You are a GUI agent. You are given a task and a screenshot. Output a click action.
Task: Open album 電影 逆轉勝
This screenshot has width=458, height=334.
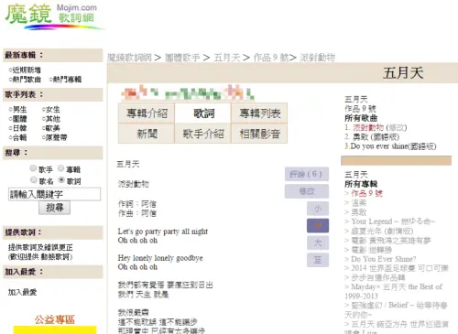coord(371,250)
